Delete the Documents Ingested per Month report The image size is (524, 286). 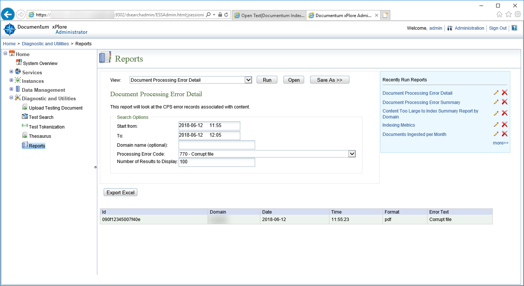coord(504,134)
